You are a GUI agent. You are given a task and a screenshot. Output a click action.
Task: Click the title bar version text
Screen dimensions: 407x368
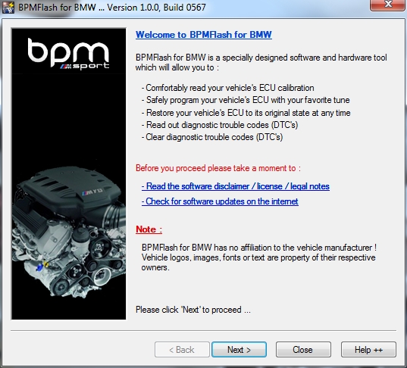pos(156,8)
